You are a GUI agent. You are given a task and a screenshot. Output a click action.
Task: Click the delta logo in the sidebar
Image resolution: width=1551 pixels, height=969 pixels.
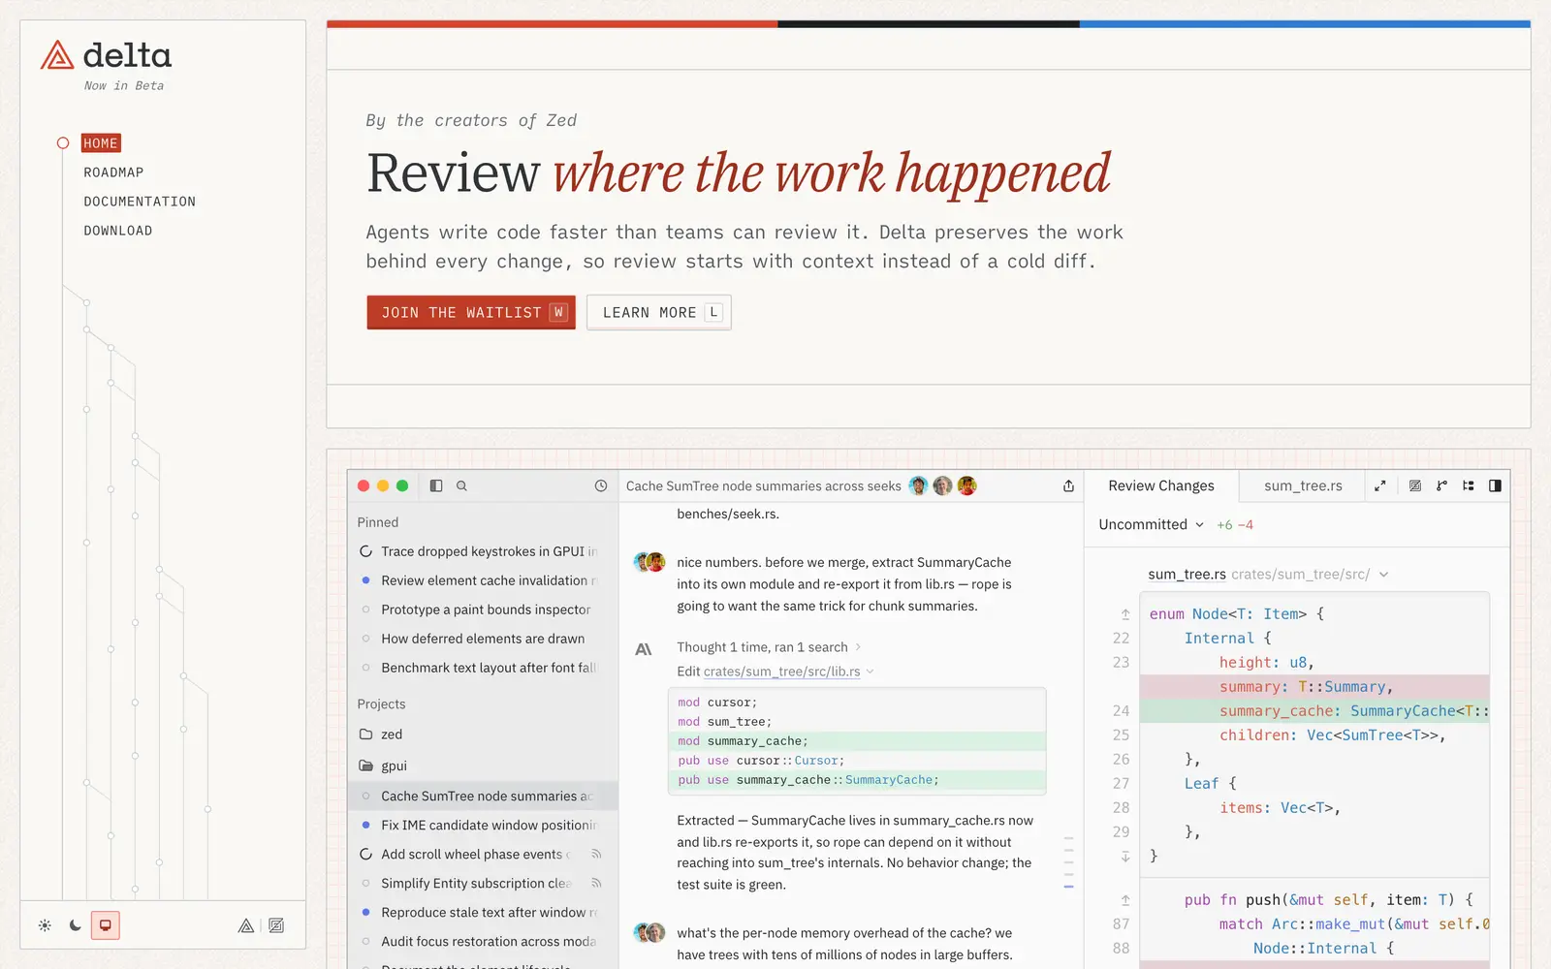click(107, 55)
